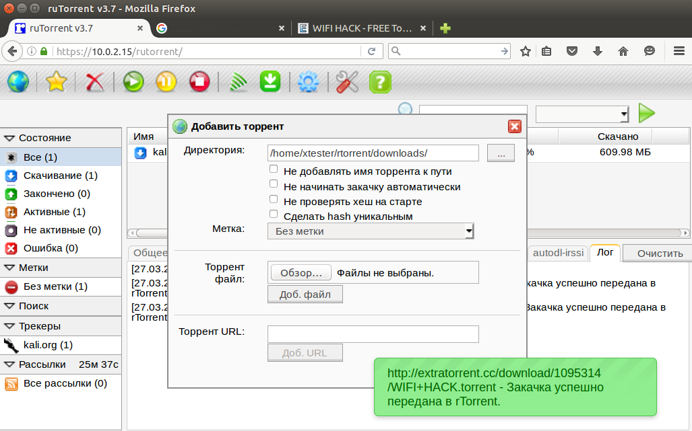692x431 pixels.
Task: Open the wrench and screwdriver plugins icon
Action: pos(347,82)
